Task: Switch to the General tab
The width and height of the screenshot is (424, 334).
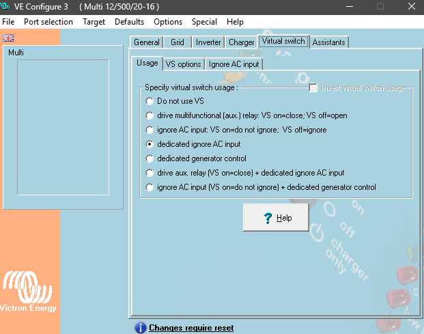Action: 147,42
